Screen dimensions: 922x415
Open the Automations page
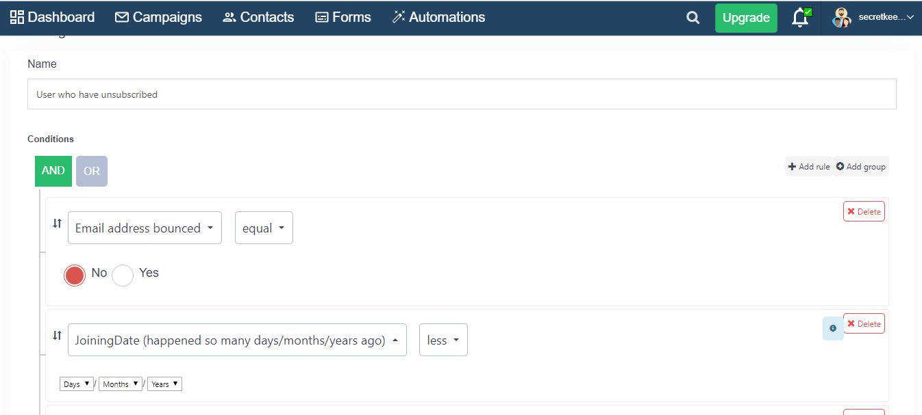[438, 17]
